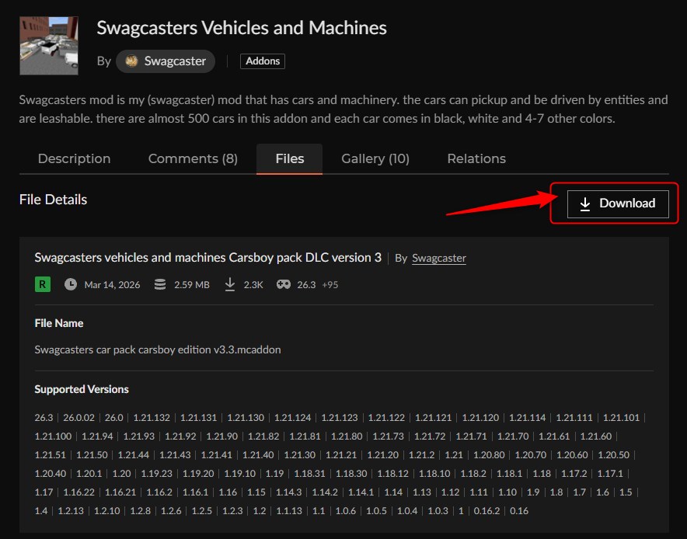Click the Addons category label
This screenshot has width=687, height=539.
(x=262, y=61)
